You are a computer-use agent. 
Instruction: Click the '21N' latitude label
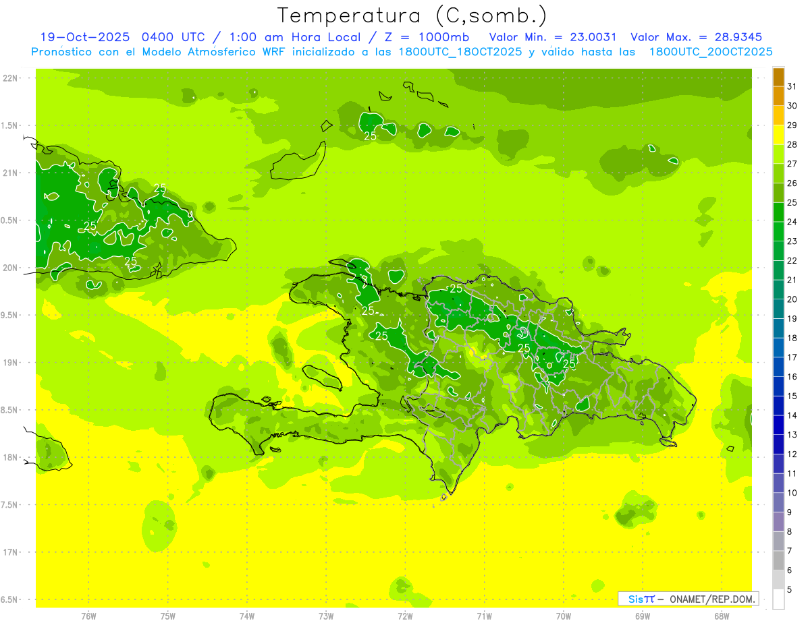coord(11,173)
